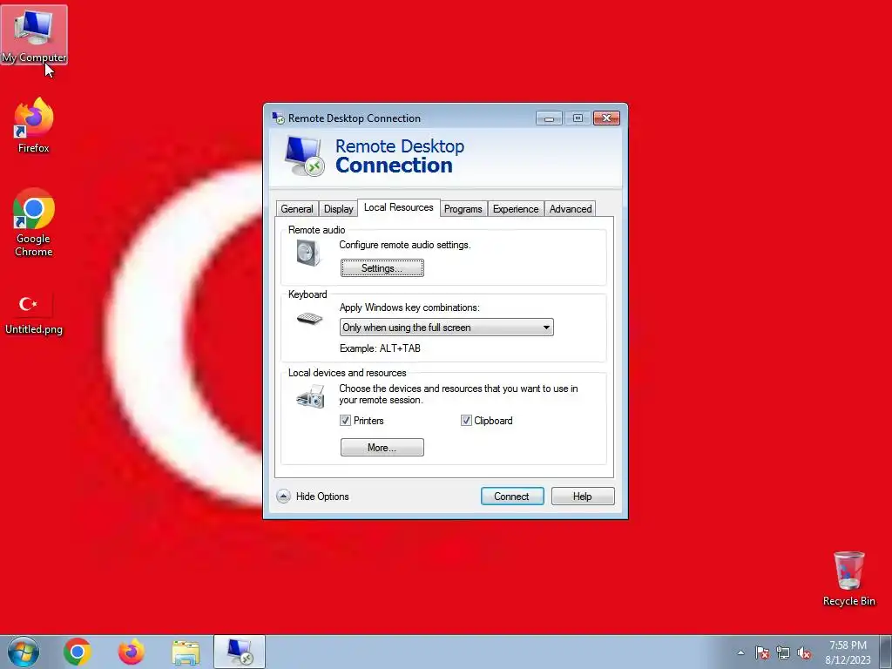Select the Local Resources tab
The image size is (892, 669).
pyautogui.click(x=399, y=207)
